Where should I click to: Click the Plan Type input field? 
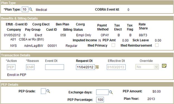click(25, 9)
